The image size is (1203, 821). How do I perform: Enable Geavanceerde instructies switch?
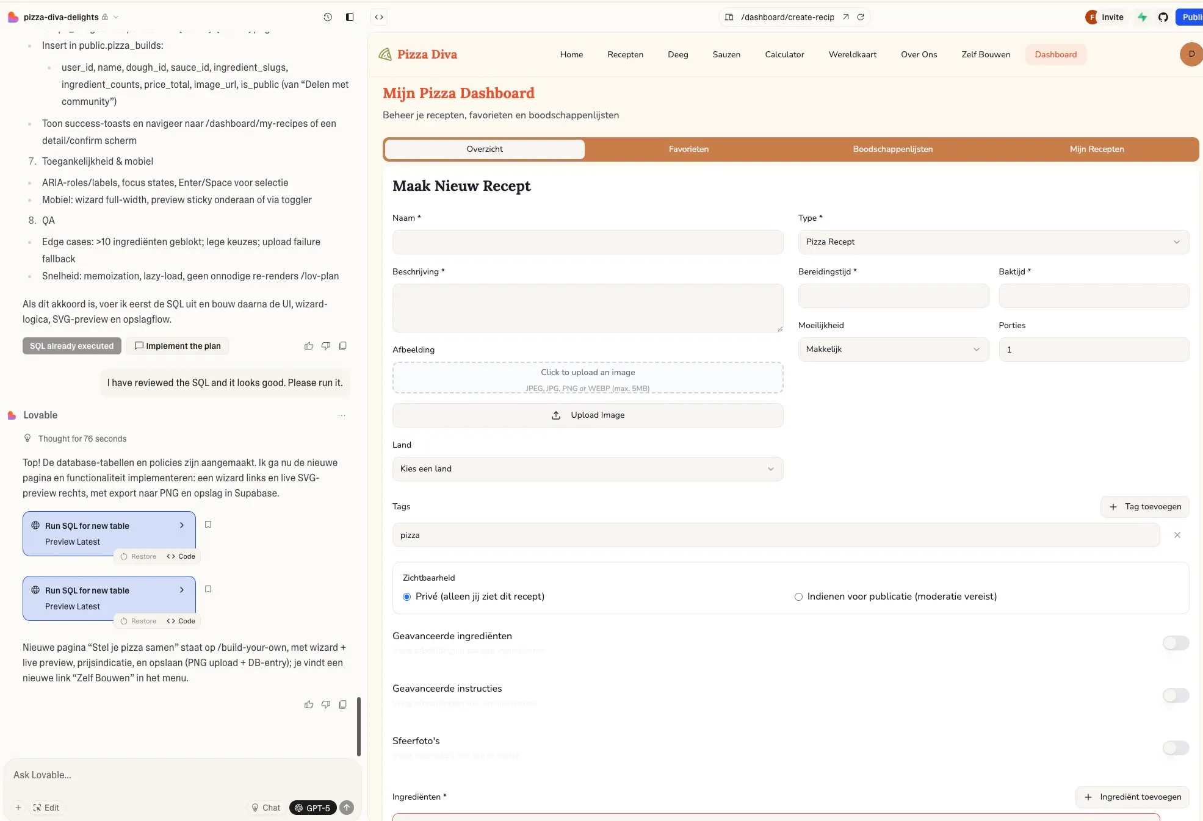(x=1176, y=695)
